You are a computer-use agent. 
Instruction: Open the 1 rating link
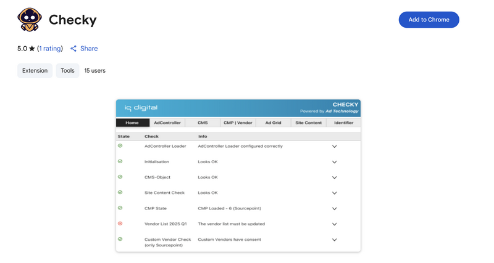click(x=50, y=49)
